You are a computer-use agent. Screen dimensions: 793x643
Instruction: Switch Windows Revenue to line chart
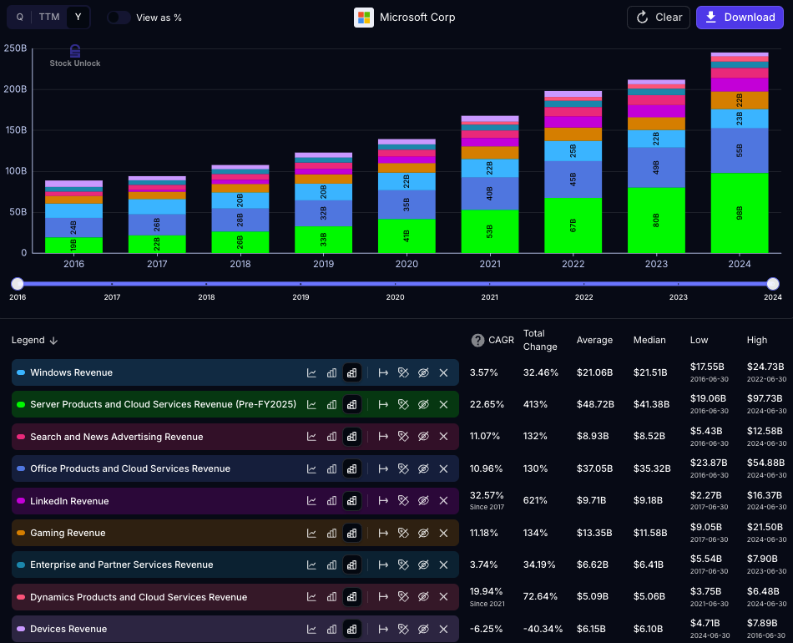(311, 372)
